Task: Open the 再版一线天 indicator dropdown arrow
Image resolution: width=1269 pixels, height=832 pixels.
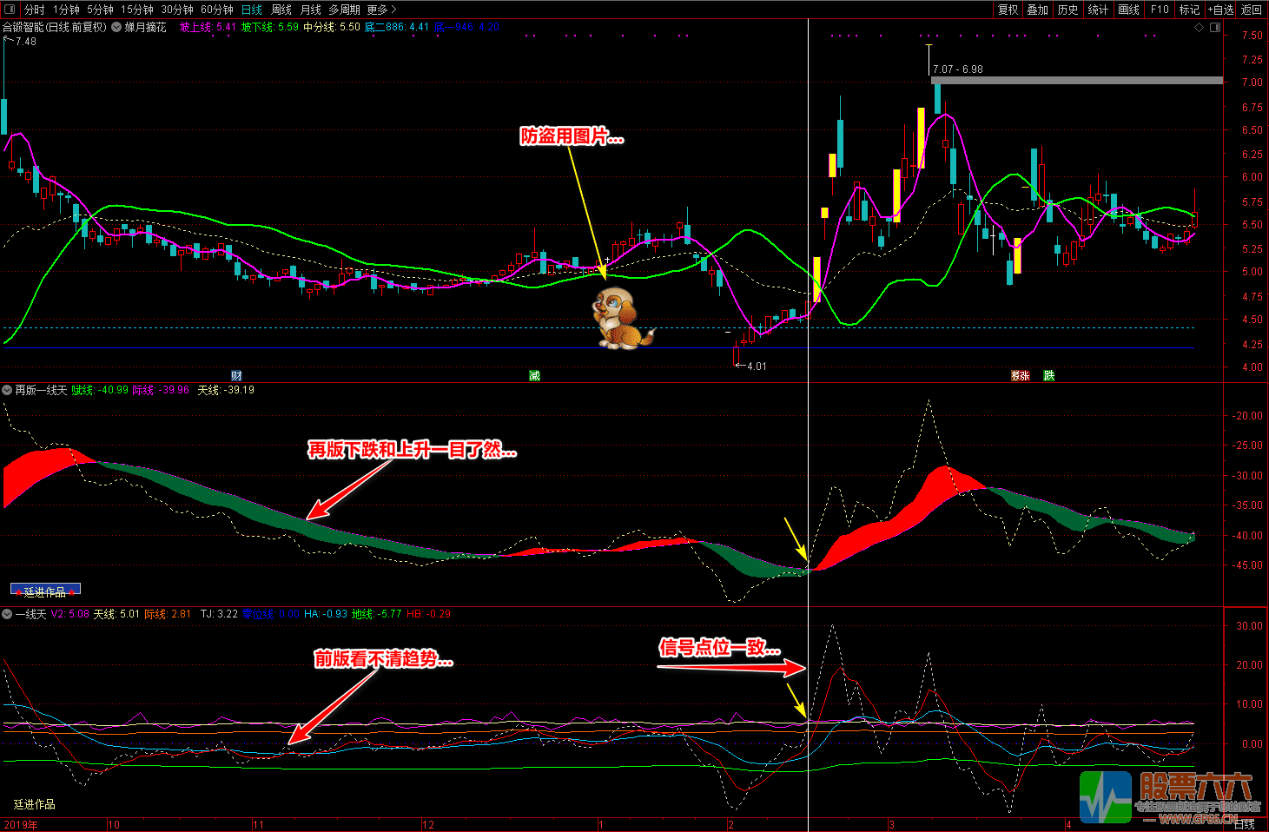Action: point(7,390)
